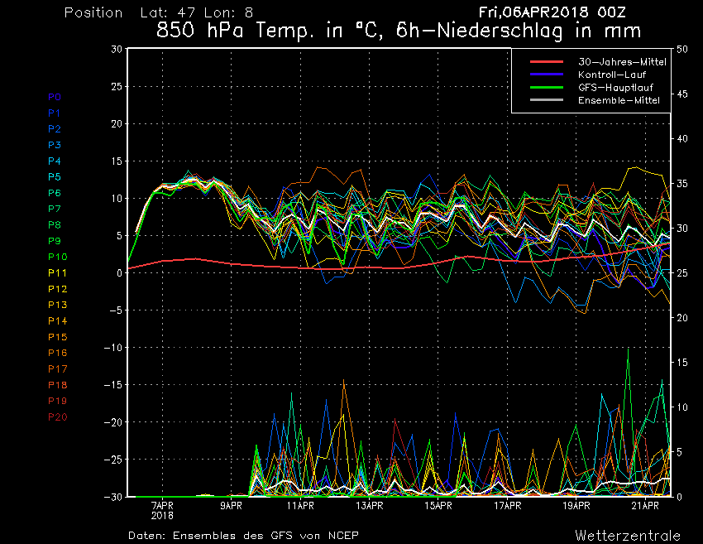The height and width of the screenshot is (544, 703).
Task: Click the green GFS-Hauptlauf legend line
Action: pyautogui.click(x=547, y=87)
